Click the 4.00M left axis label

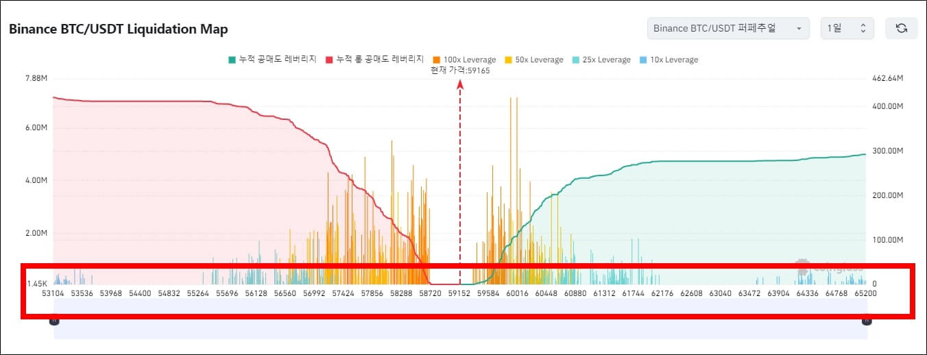tap(36, 181)
